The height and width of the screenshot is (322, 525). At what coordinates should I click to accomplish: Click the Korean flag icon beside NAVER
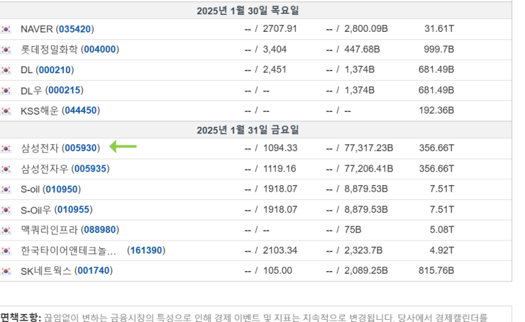pyautogui.click(x=5, y=29)
